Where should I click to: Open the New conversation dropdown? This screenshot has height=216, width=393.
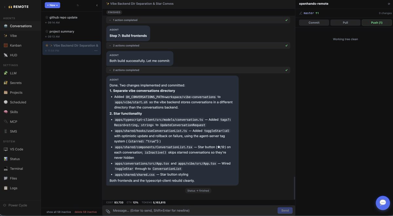tap(52, 5)
